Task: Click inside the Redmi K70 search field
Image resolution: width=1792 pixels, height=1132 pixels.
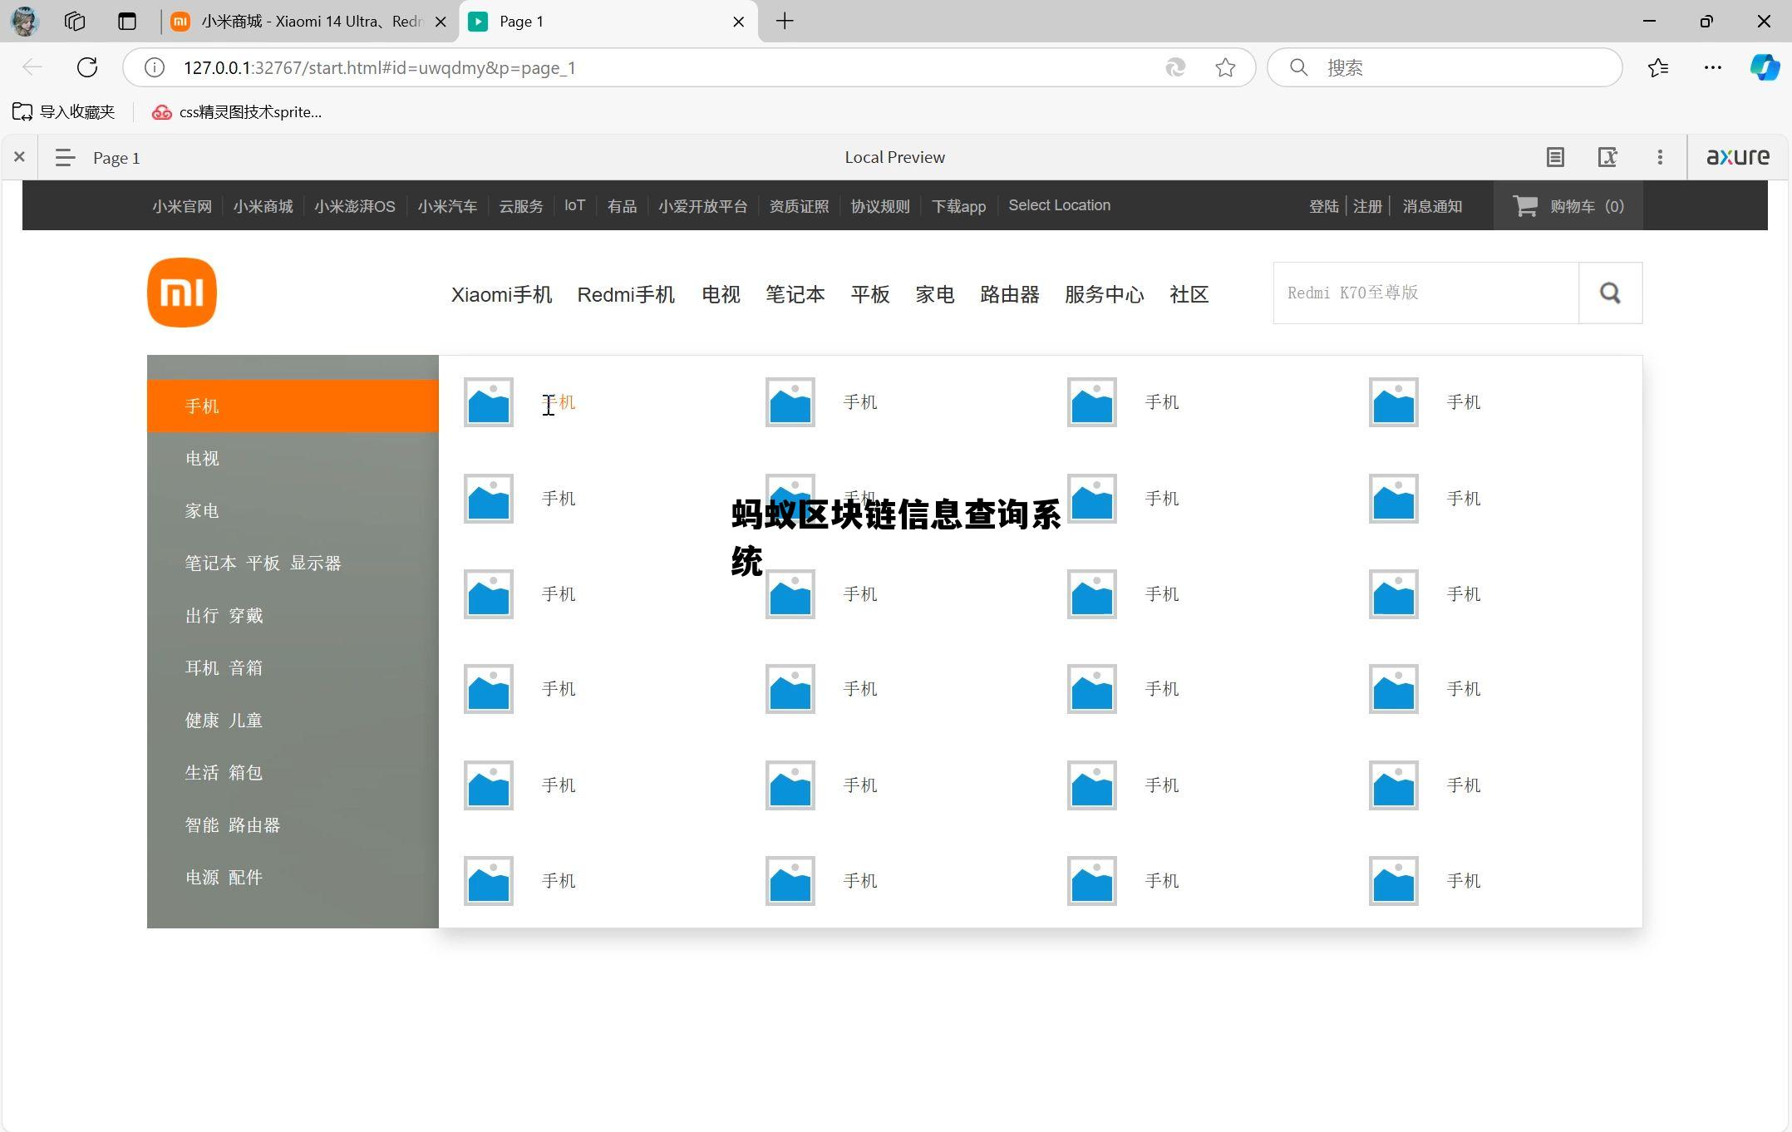Action: click(1425, 293)
